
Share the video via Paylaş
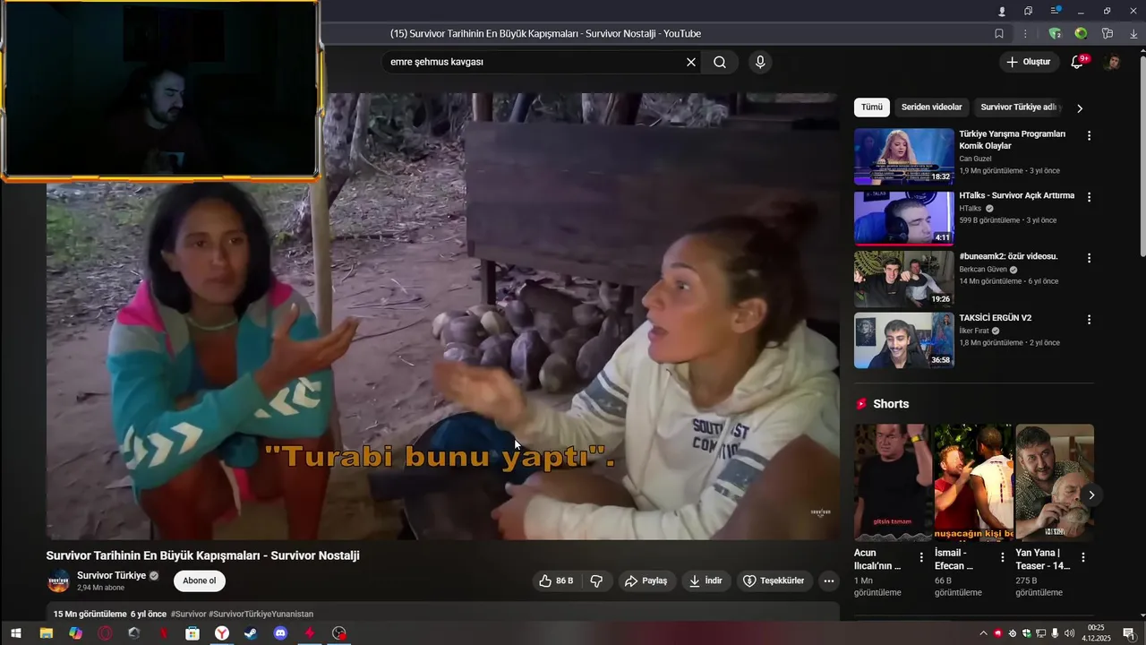[x=646, y=580]
